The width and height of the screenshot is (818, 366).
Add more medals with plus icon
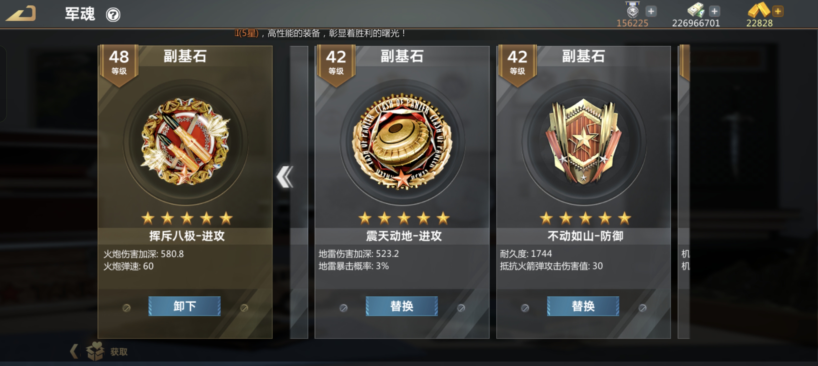[651, 12]
